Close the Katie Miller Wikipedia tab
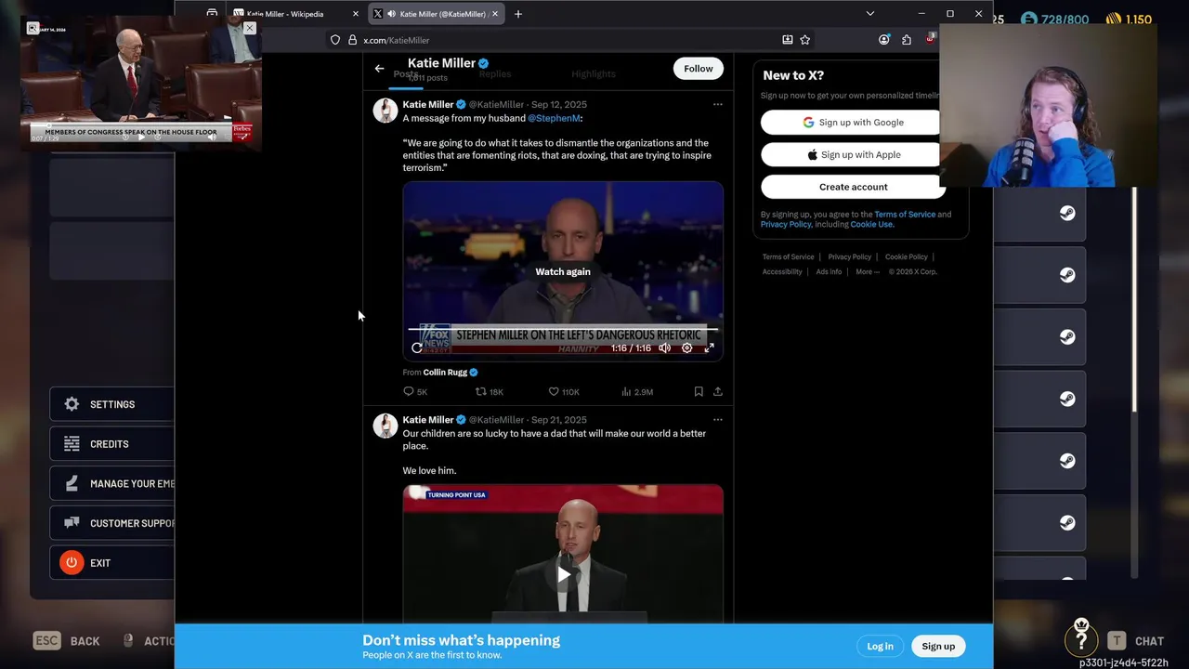Viewport: 1189px width, 669px height. coord(355,14)
